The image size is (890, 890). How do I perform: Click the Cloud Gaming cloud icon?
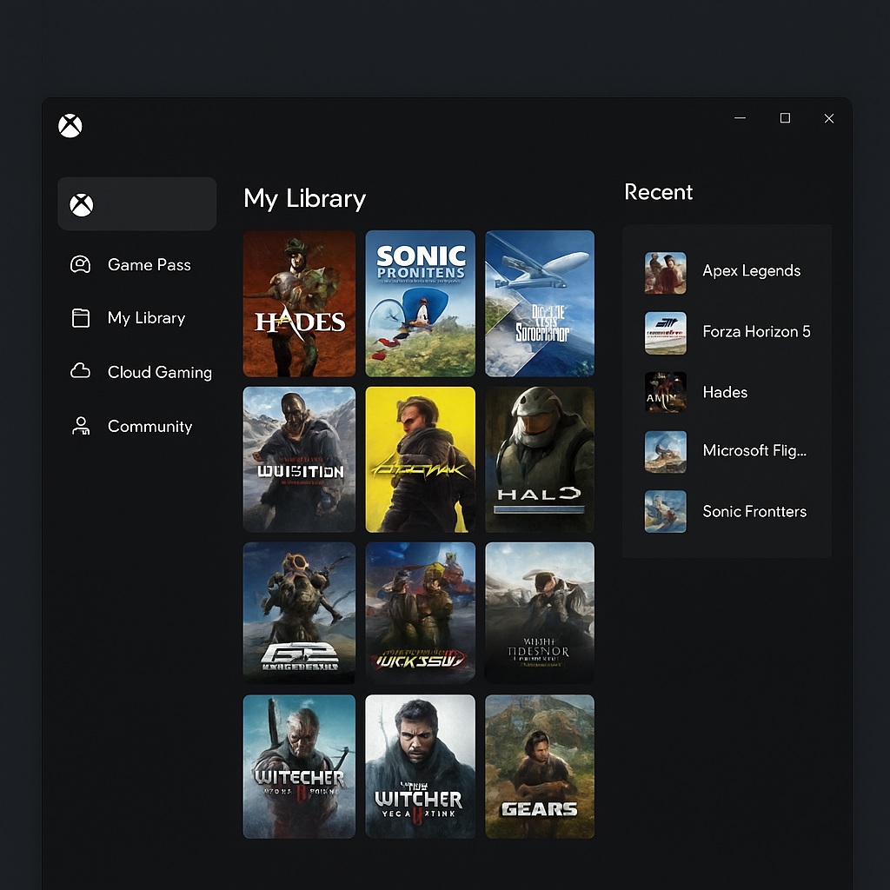coord(80,372)
